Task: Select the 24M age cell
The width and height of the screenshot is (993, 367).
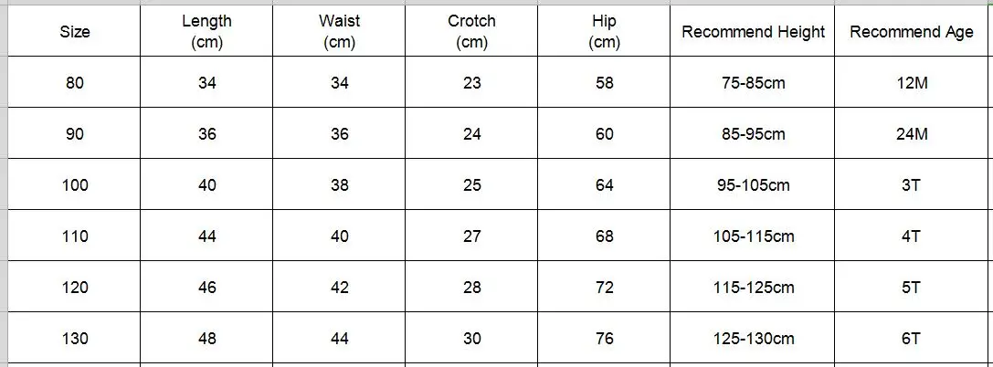Action: [x=912, y=133]
